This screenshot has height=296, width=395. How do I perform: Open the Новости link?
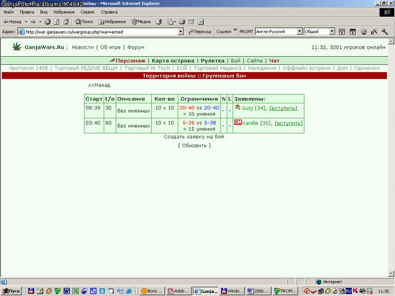coord(83,47)
